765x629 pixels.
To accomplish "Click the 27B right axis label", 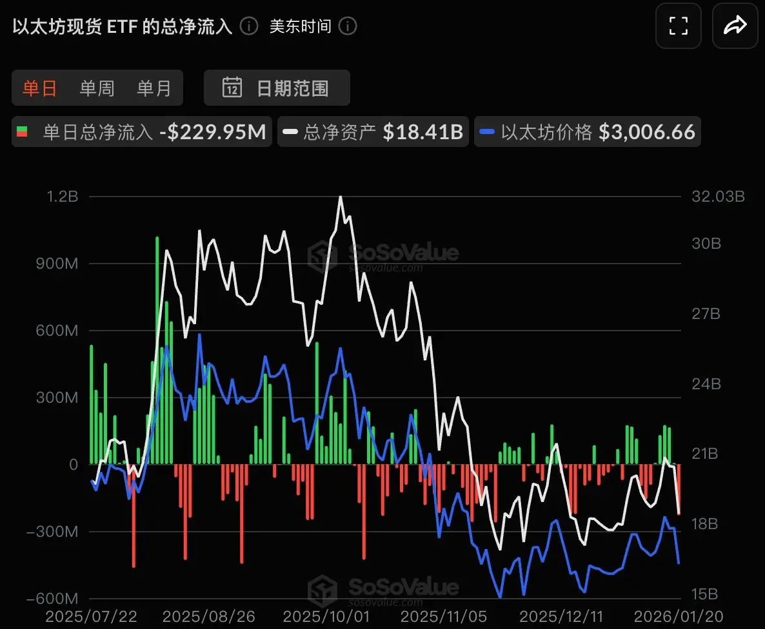I will [706, 313].
